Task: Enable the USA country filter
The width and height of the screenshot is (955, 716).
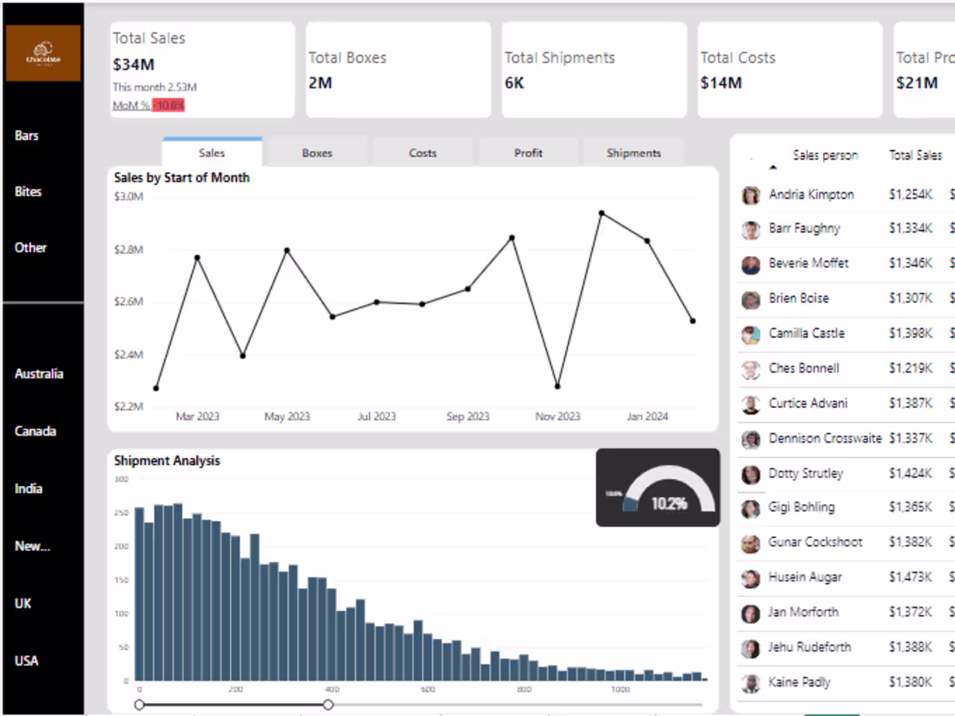Action: point(26,660)
